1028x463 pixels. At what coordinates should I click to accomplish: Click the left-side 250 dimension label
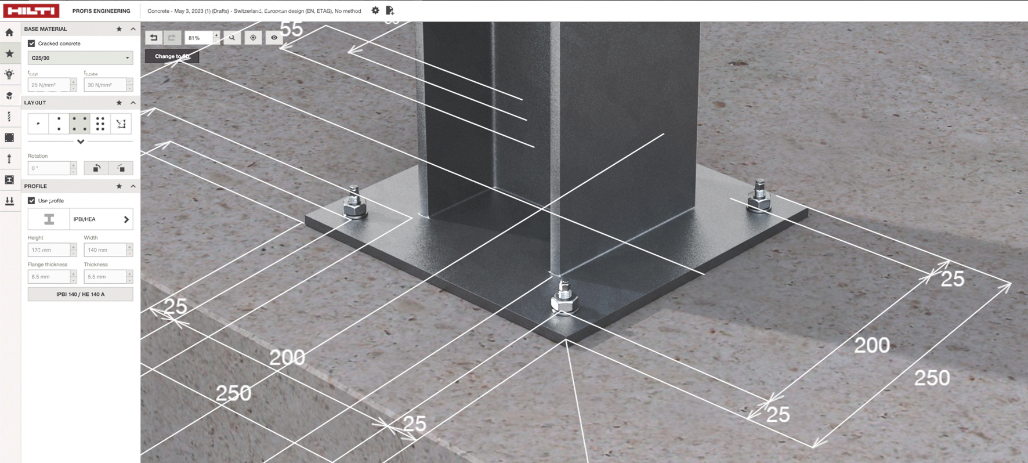(x=233, y=393)
